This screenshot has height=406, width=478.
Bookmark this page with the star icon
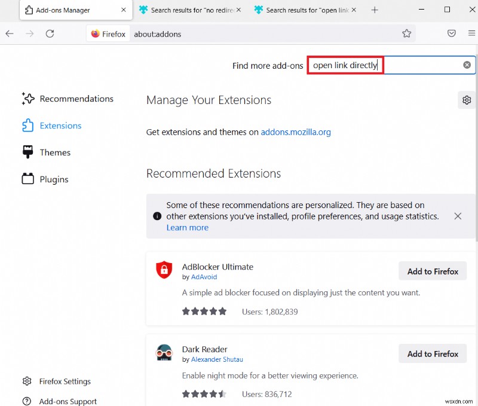(406, 34)
